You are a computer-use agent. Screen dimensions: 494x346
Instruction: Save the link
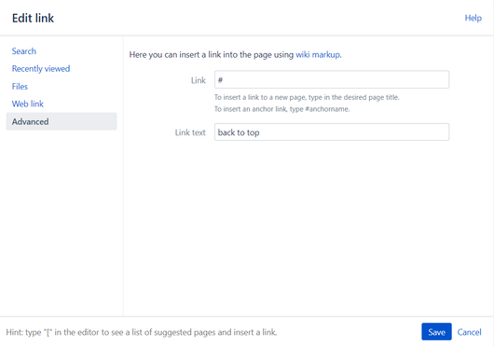point(436,332)
